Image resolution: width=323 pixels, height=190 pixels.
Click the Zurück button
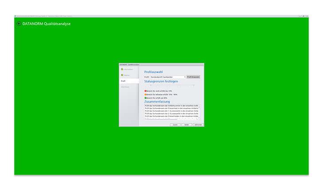[175, 125]
